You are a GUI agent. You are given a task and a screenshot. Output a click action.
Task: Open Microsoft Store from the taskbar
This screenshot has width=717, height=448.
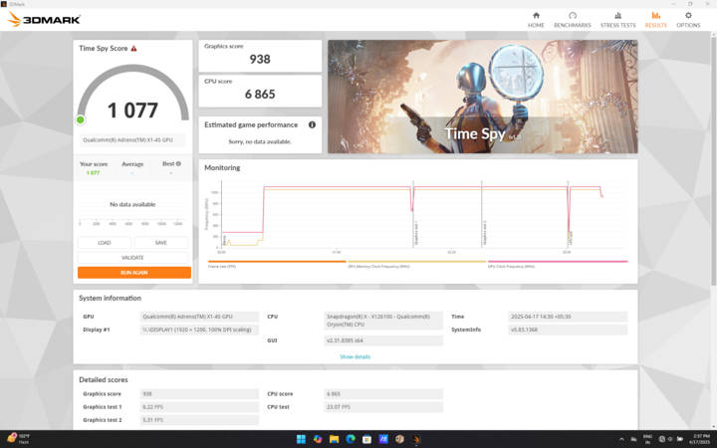coord(366,439)
